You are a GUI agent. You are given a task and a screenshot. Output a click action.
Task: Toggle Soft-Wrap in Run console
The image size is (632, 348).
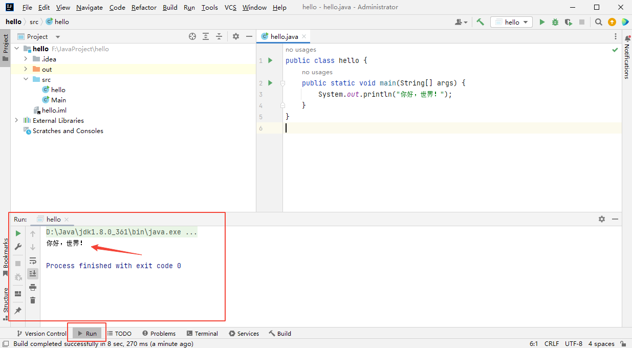33,260
